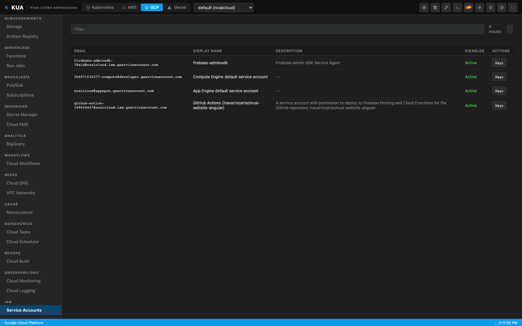Click the ncaicloud@appspot email address
This screenshot has height=326, width=522.
(x=114, y=91)
